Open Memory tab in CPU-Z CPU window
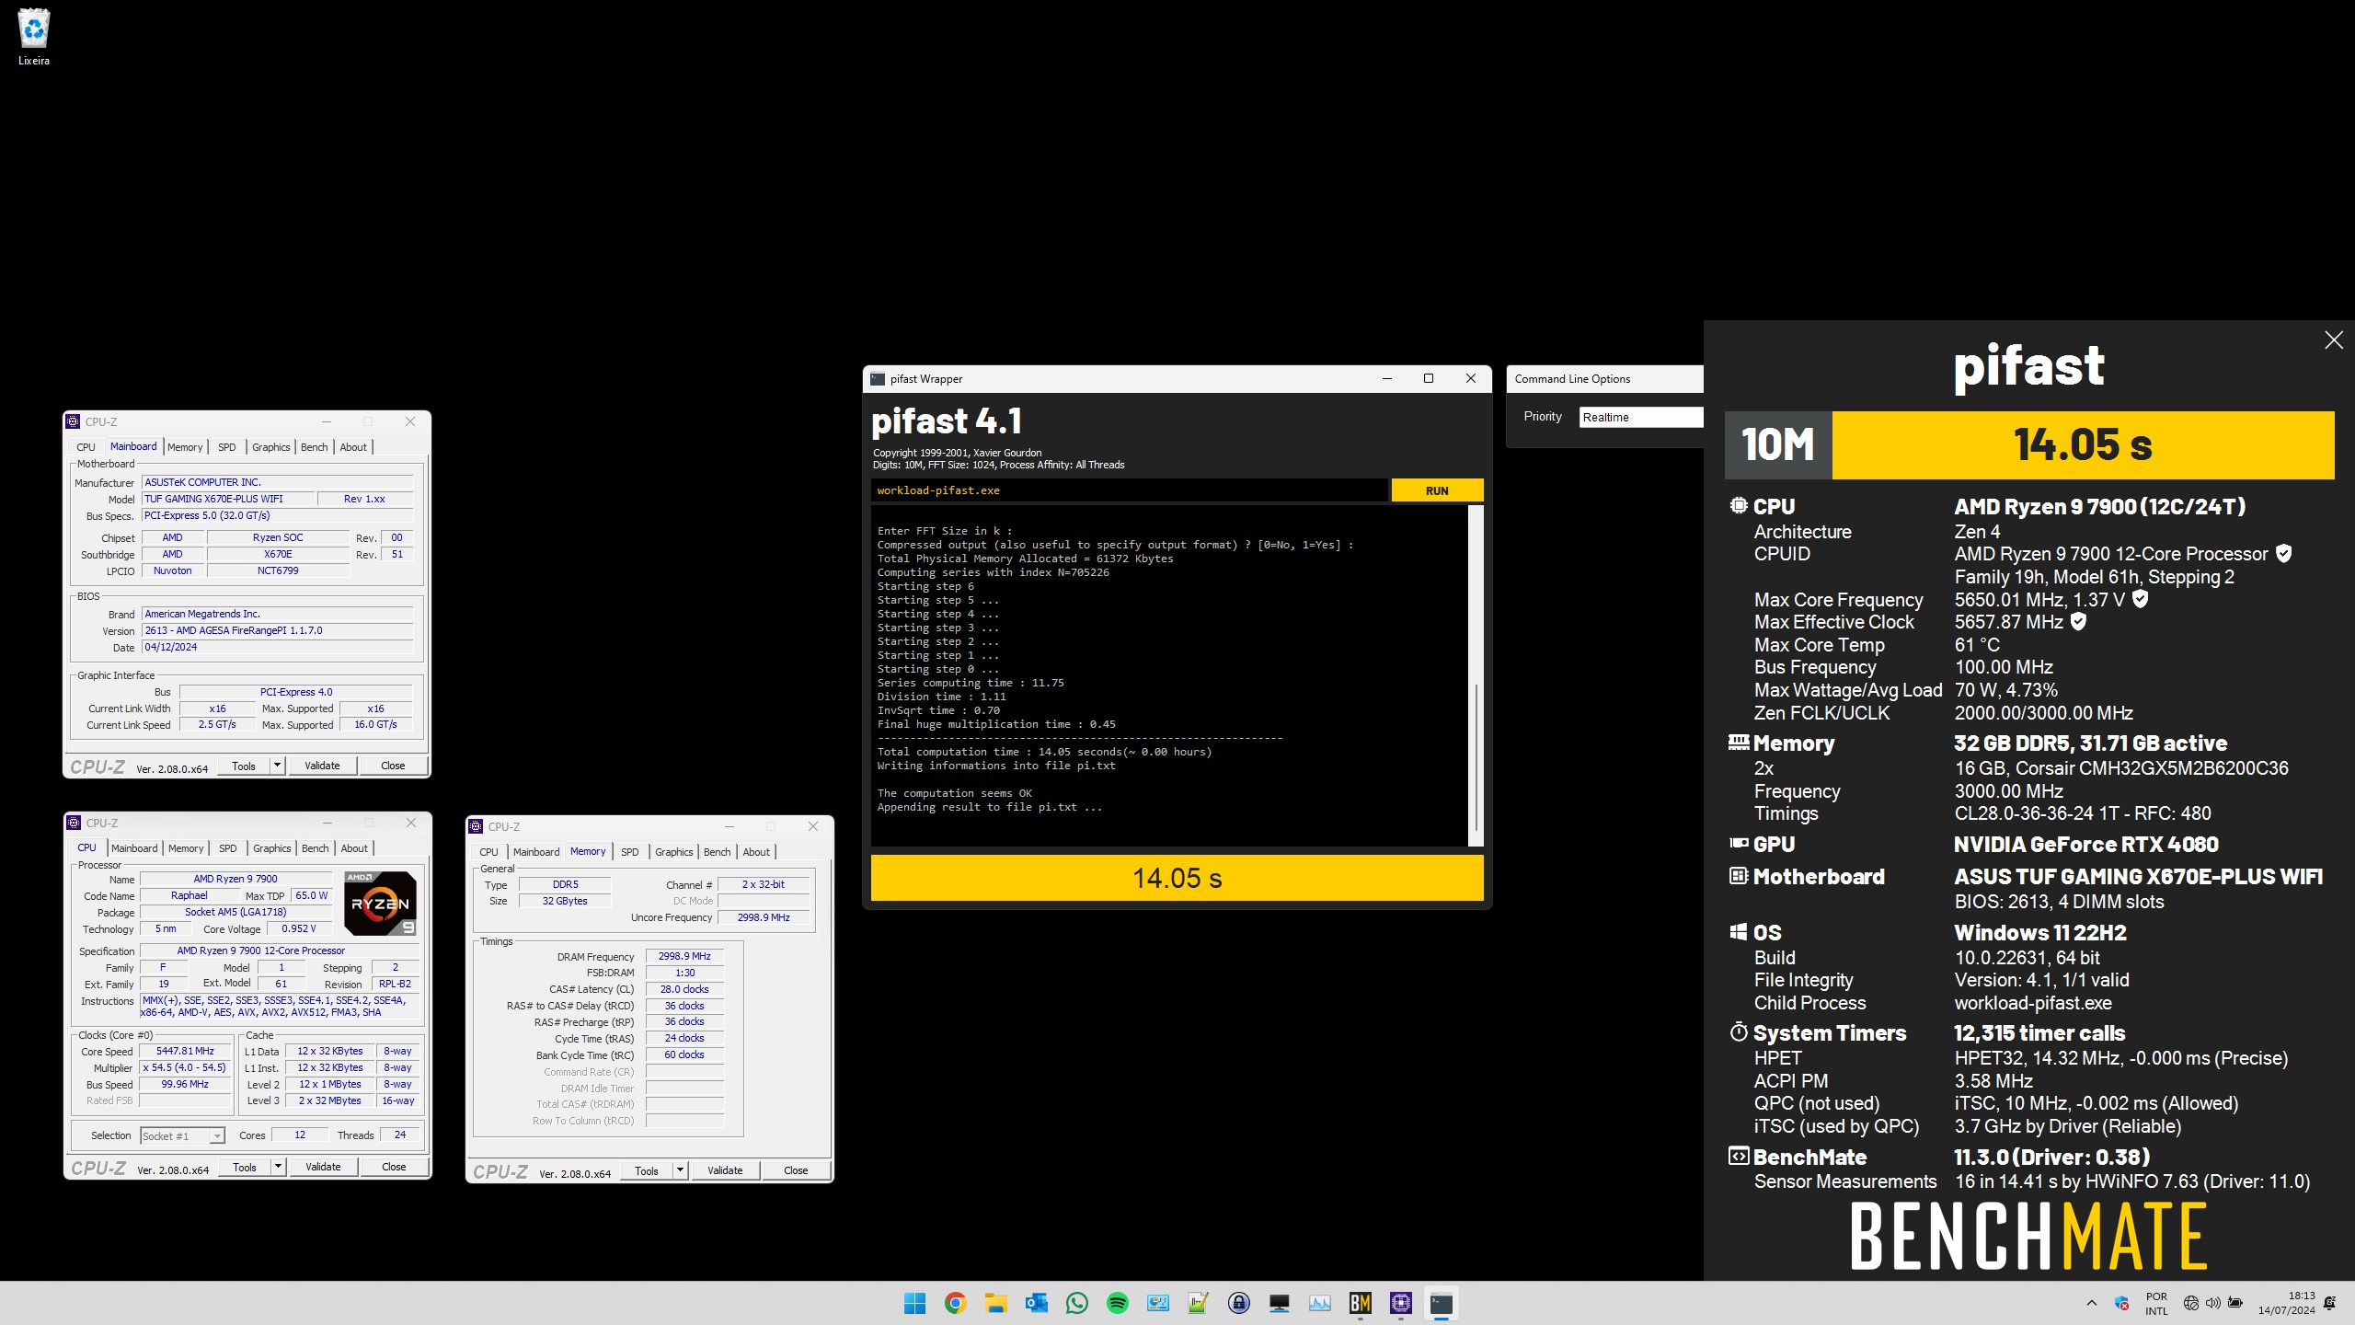2355x1325 pixels. (x=186, y=848)
